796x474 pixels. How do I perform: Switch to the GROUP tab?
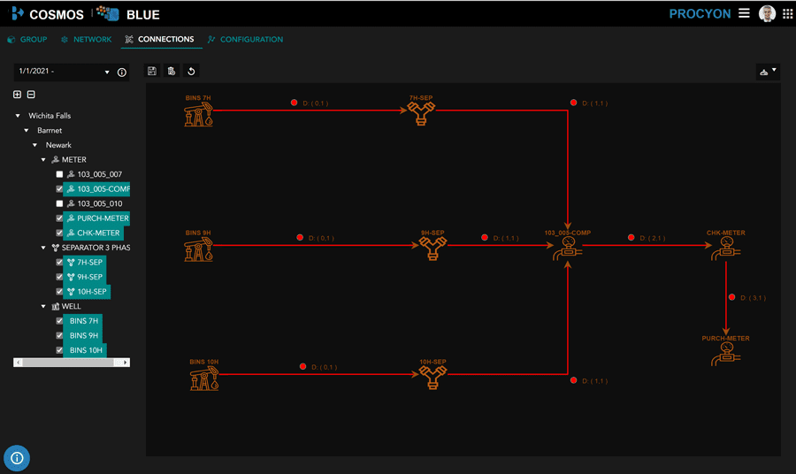[x=27, y=39]
